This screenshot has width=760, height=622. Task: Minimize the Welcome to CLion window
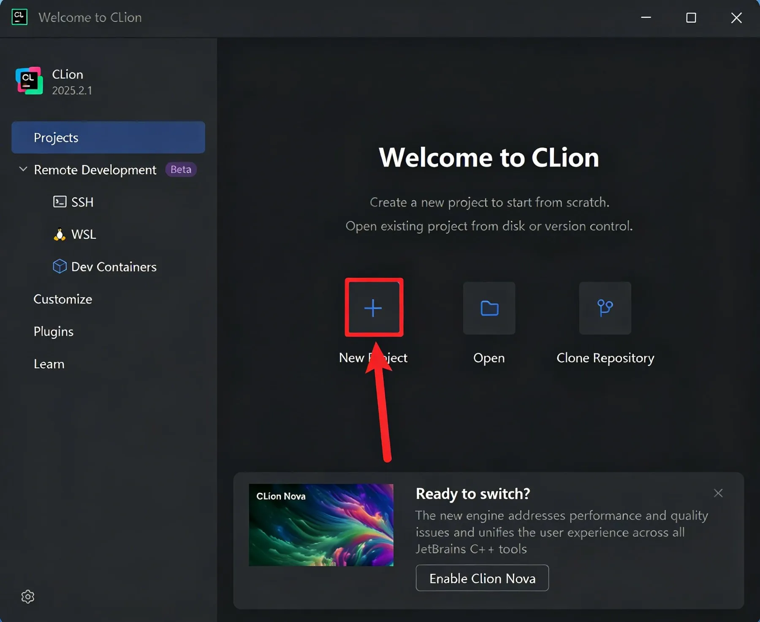pos(646,17)
